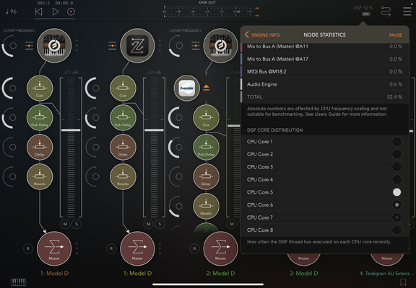Eject the Eventide plugin with orange arrow

click(x=206, y=88)
